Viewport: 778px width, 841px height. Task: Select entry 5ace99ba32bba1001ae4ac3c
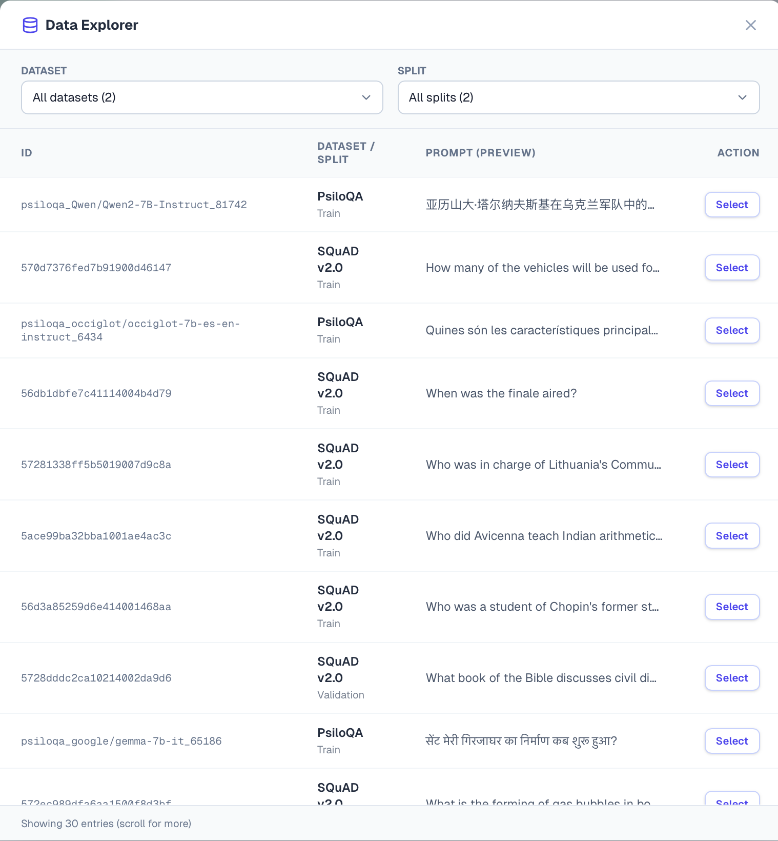click(x=732, y=536)
